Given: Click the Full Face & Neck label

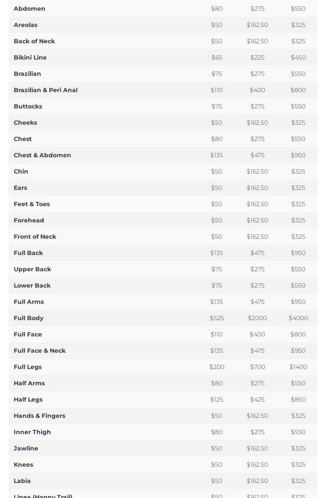Looking at the screenshot, I should (39, 351).
